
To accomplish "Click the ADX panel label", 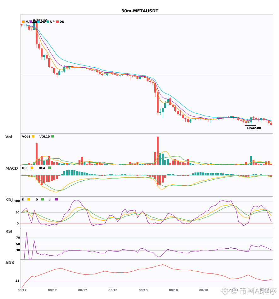I will tap(10, 263).
